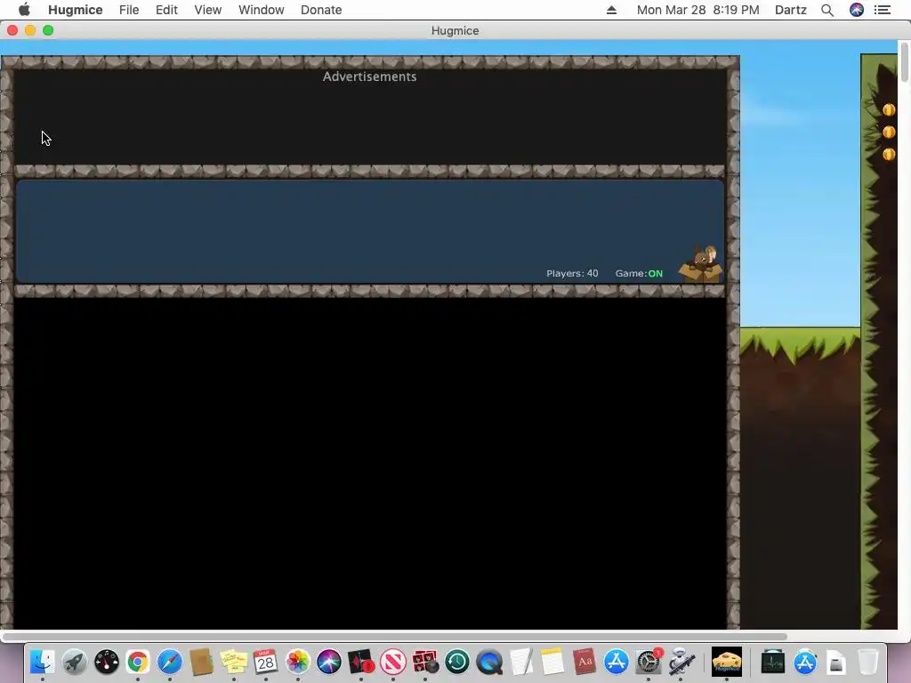
Task: Open TextEdit document icon in dock
Action: pyautogui.click(x=521, y=662)
